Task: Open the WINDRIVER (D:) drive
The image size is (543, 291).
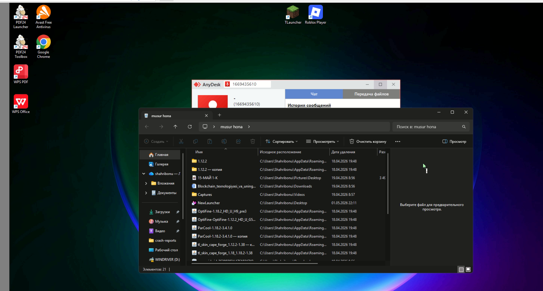Action: [160, 260]
